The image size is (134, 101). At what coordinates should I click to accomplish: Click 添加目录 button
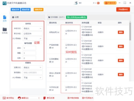point(26,10)
